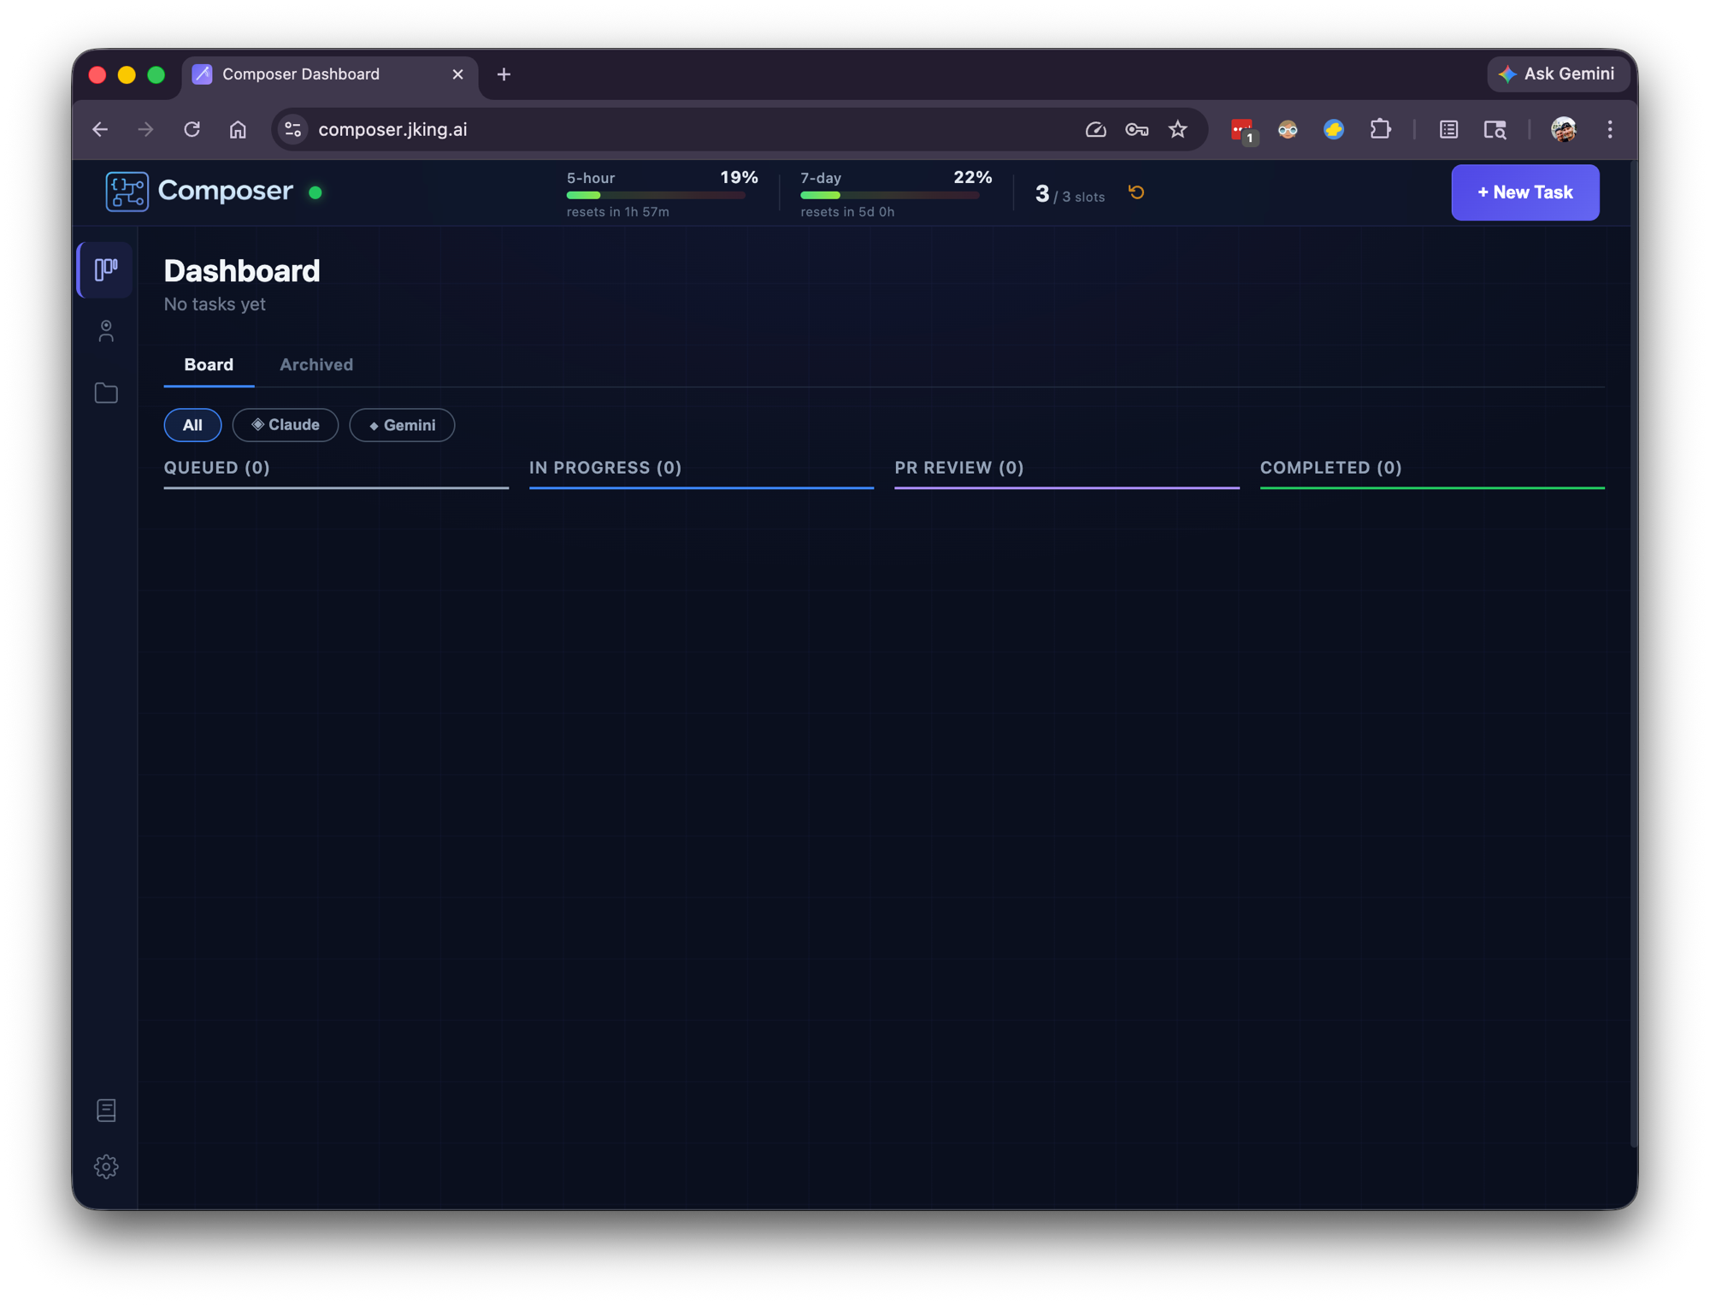Open Composer settings with the gear icon
The image size is (1710, 1305).
tap(105, 1166)
